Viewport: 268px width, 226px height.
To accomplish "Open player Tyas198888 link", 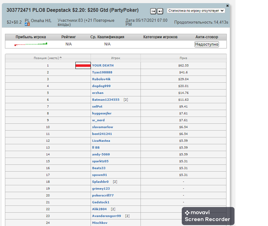I will click(x=102, y=72).
